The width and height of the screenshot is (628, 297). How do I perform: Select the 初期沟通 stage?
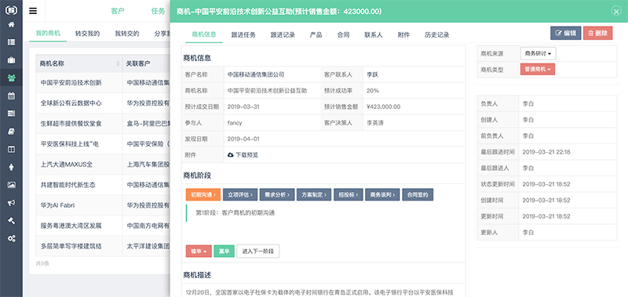[x=203, y=194]
